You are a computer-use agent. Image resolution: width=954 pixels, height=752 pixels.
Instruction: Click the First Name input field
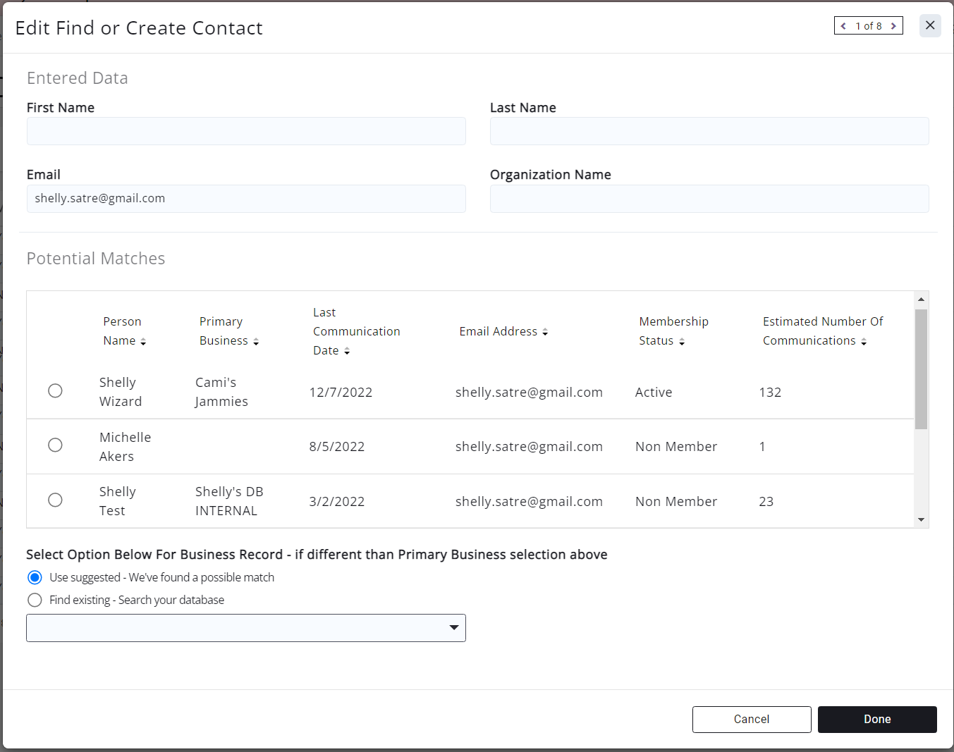[x=246, y=131]
